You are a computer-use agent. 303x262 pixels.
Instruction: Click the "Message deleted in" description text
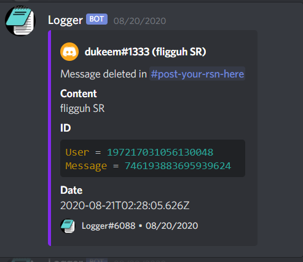click(x=103, y=74)
